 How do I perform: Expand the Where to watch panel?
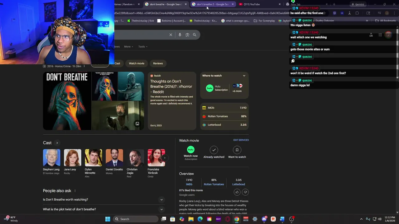tap(244, 76)
